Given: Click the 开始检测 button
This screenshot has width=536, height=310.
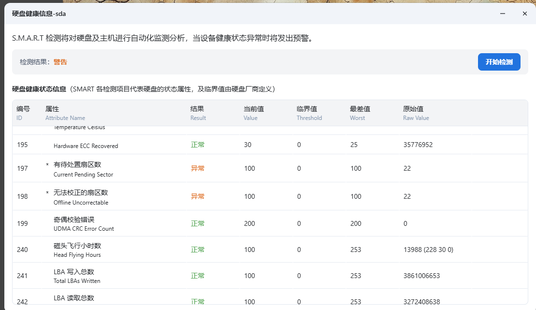Looking at the screenshot, I should click(499, 62).
